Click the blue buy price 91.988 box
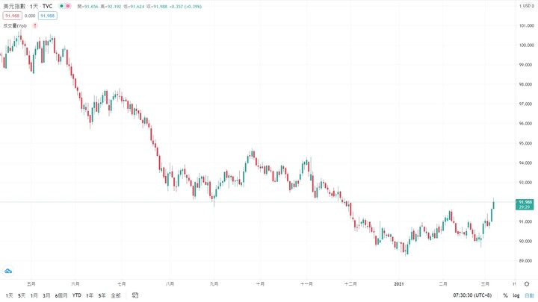This screenshot has height=302, width=538. 47,15
